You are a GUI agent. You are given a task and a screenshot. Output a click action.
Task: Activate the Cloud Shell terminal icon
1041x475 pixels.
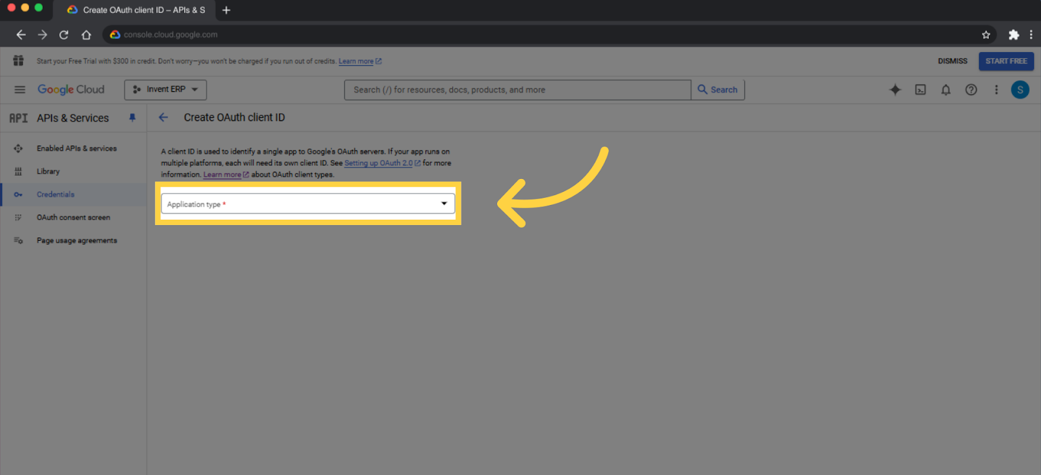click(x=921, y=90)
